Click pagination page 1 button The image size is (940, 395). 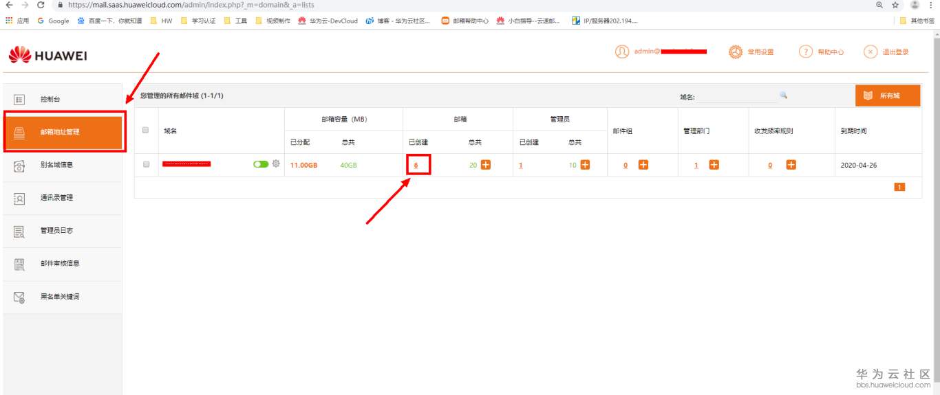click(x=899, y=186)
